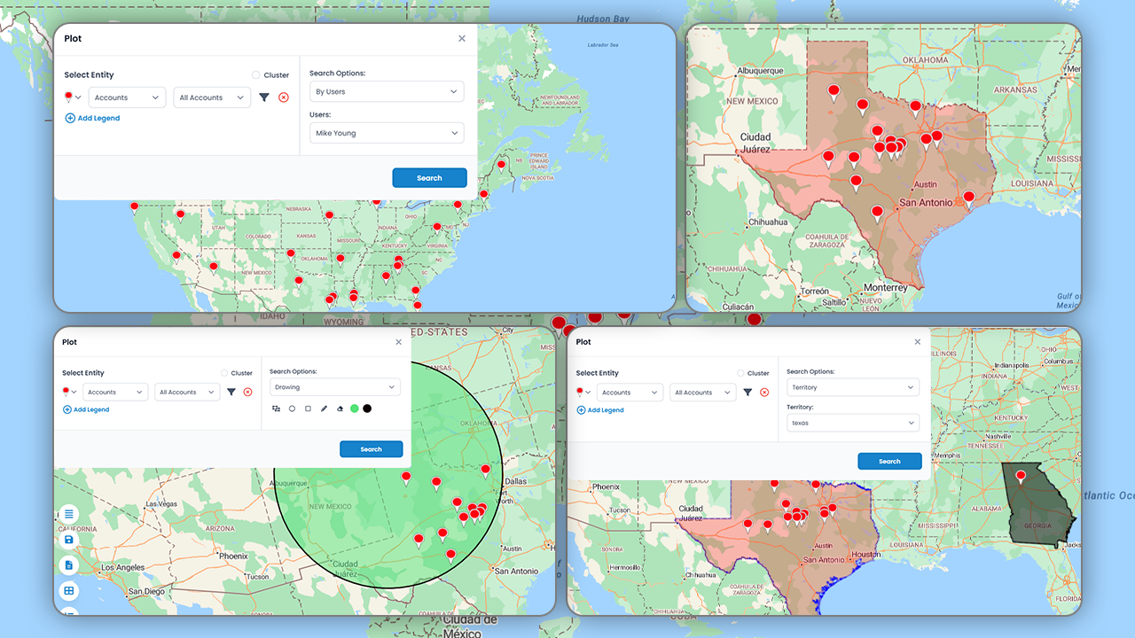Open pin style dropdown in Drawing panel
The height and width of the screenshot is (638, 1135).
point(67,392)
